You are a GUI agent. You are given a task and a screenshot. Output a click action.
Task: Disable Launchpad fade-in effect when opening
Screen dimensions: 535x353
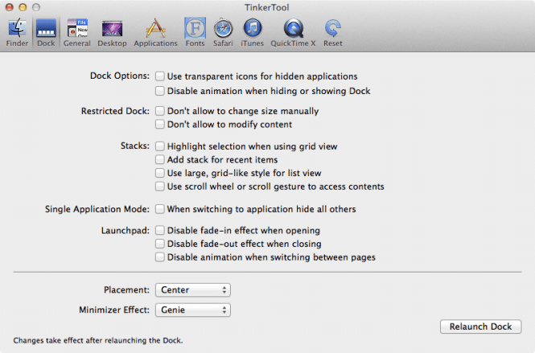160,231
